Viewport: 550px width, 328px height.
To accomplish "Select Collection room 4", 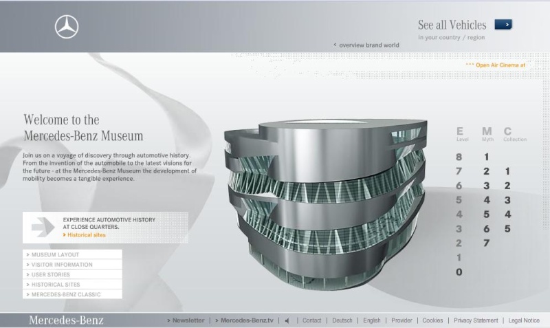I will coord(507,215).
